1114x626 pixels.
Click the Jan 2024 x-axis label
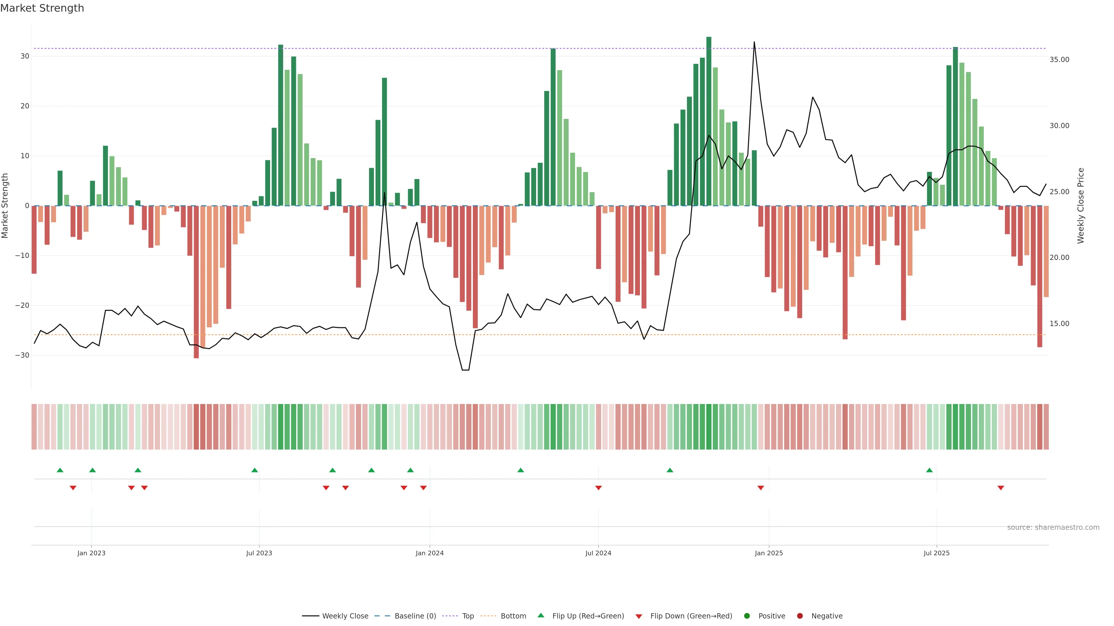point(429,553)
